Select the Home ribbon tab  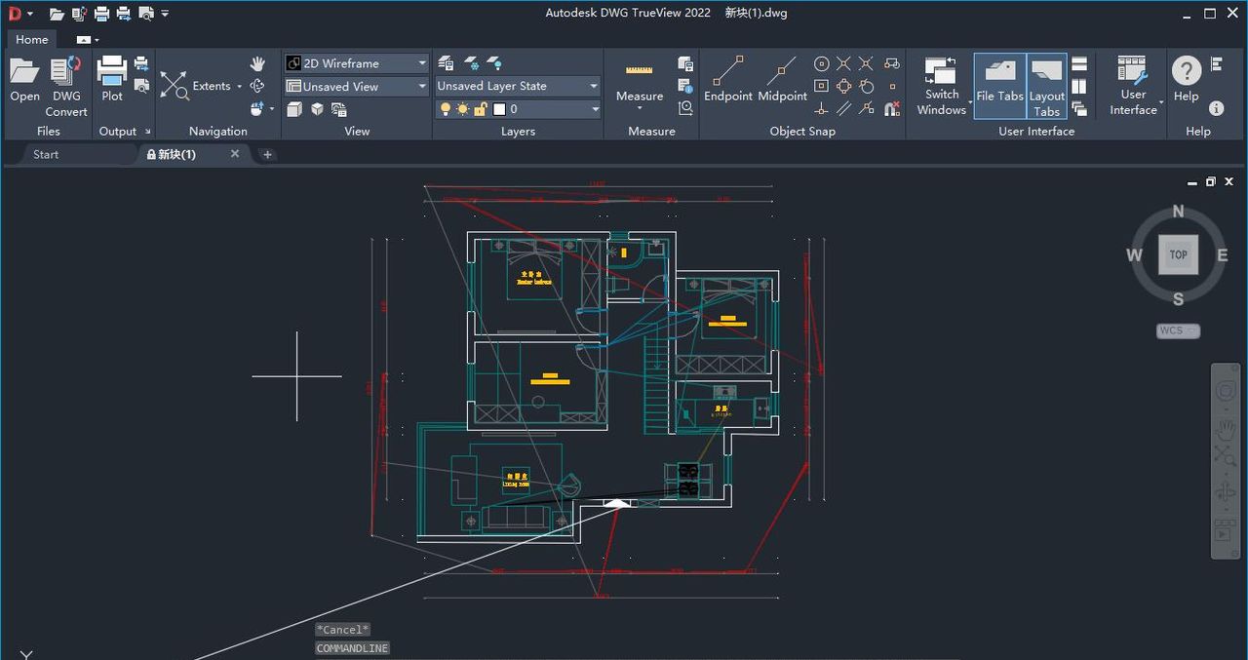pyautogui.click(x=31, y=39)
